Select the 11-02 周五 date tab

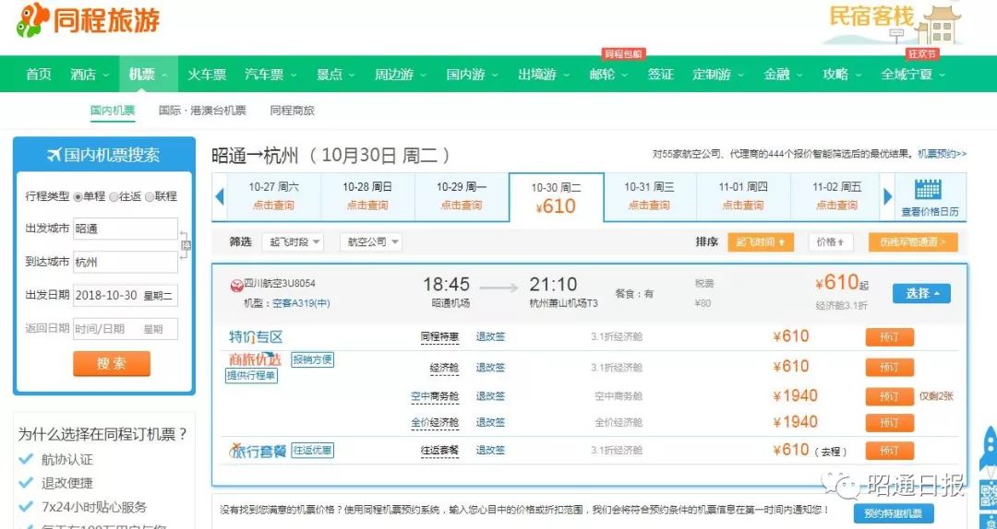click(836, 196)
